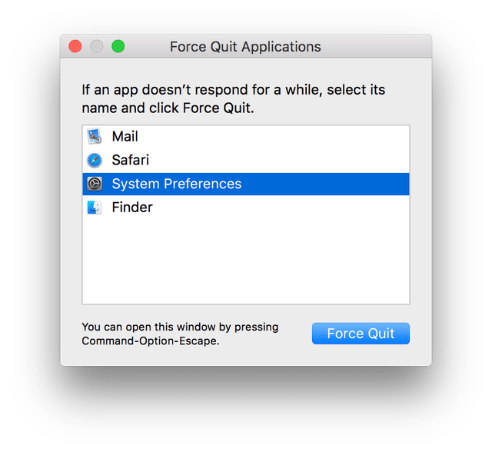Screen dimensions: 492x452
Task: Click the Finder face icon
Action: [x=95, y=208]
